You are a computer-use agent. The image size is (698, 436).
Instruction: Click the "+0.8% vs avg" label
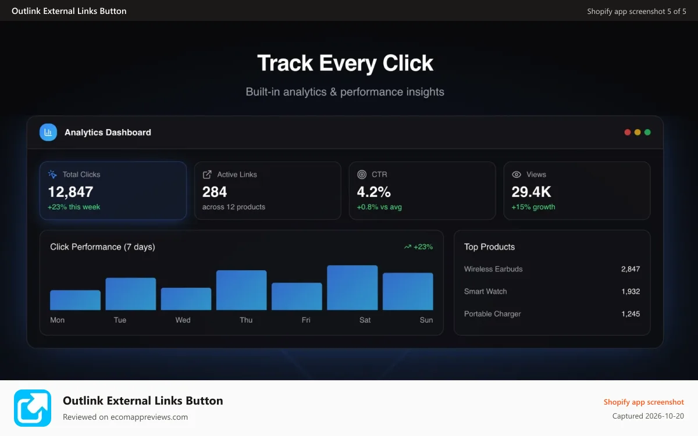tap(379, 207)
